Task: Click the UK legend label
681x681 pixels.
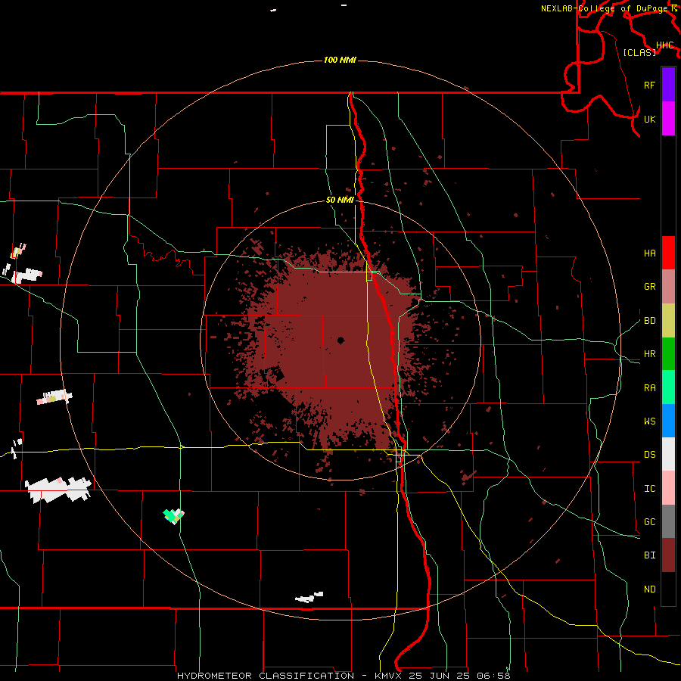Action: click(650, 119)
